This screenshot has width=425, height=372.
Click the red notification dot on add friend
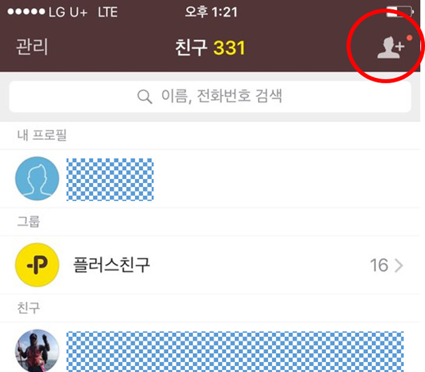tap(409, 38)
